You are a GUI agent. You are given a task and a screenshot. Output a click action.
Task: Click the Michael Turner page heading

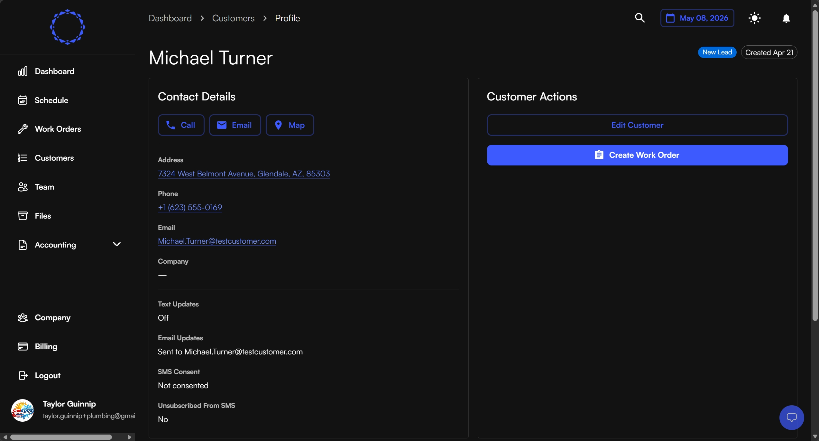pyautogui.click(x=211, y=58)
